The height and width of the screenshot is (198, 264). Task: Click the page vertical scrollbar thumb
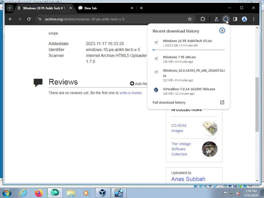(257, 104)
